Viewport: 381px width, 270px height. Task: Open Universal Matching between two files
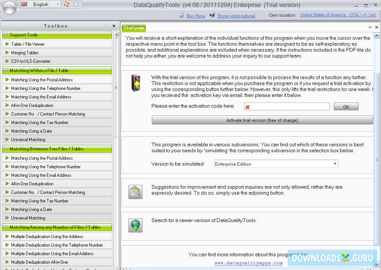(57, 218)
